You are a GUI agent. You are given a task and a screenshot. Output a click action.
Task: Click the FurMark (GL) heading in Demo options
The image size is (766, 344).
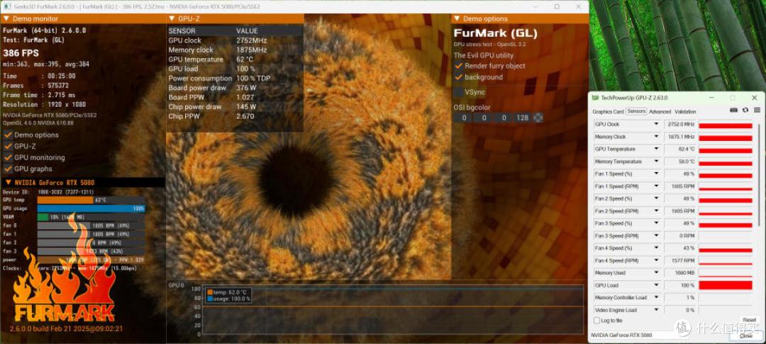[495, 33]
